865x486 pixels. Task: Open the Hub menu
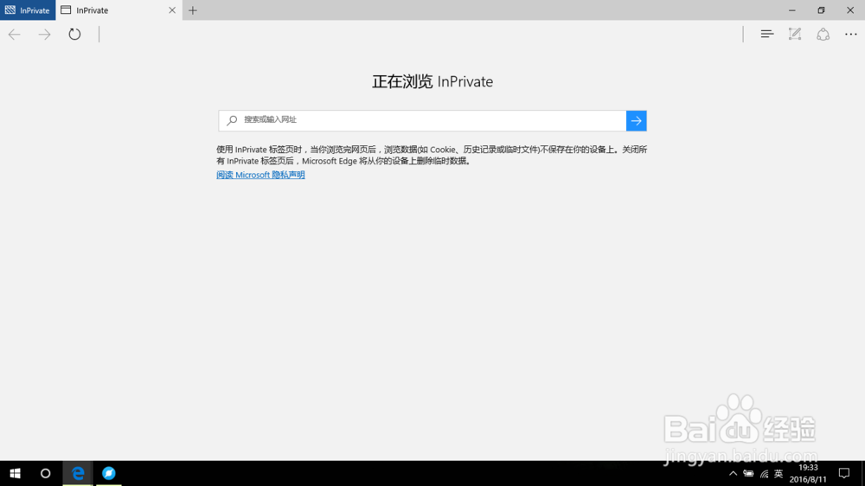coord(766,35)
